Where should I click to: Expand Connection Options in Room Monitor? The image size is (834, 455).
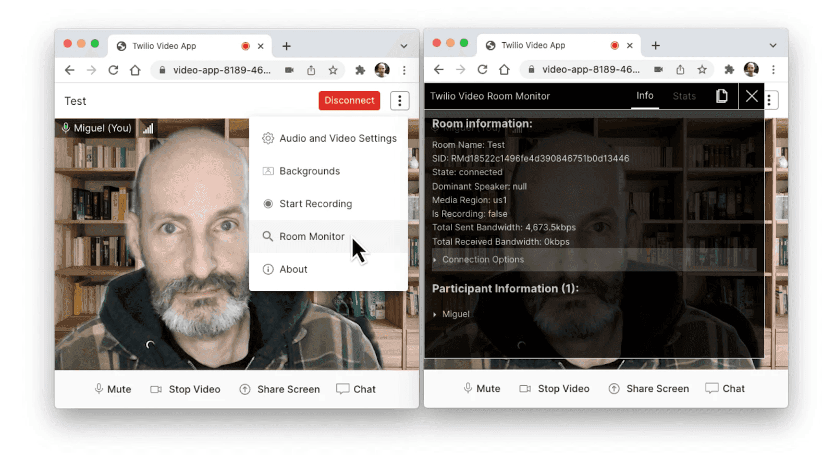[594, 260]
